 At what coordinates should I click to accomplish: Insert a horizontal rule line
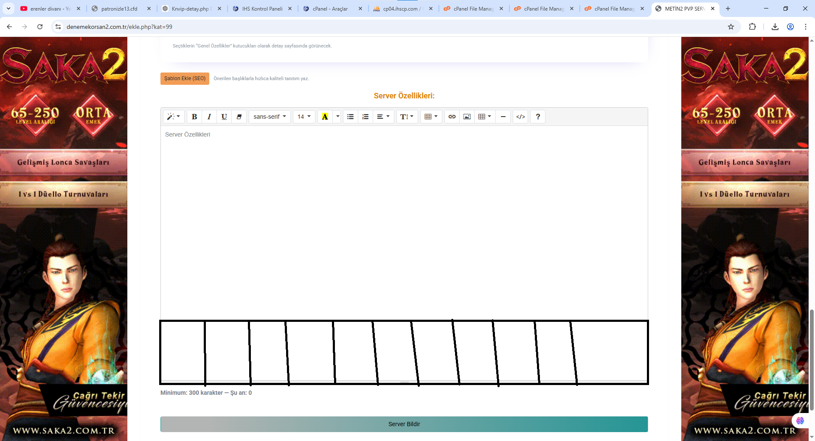coord(503,117)
